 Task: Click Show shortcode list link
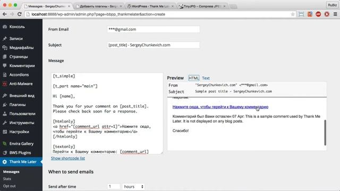coord(68,158)
